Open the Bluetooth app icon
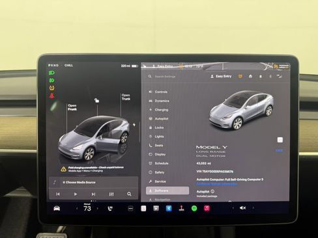 [x=169, y=209]
